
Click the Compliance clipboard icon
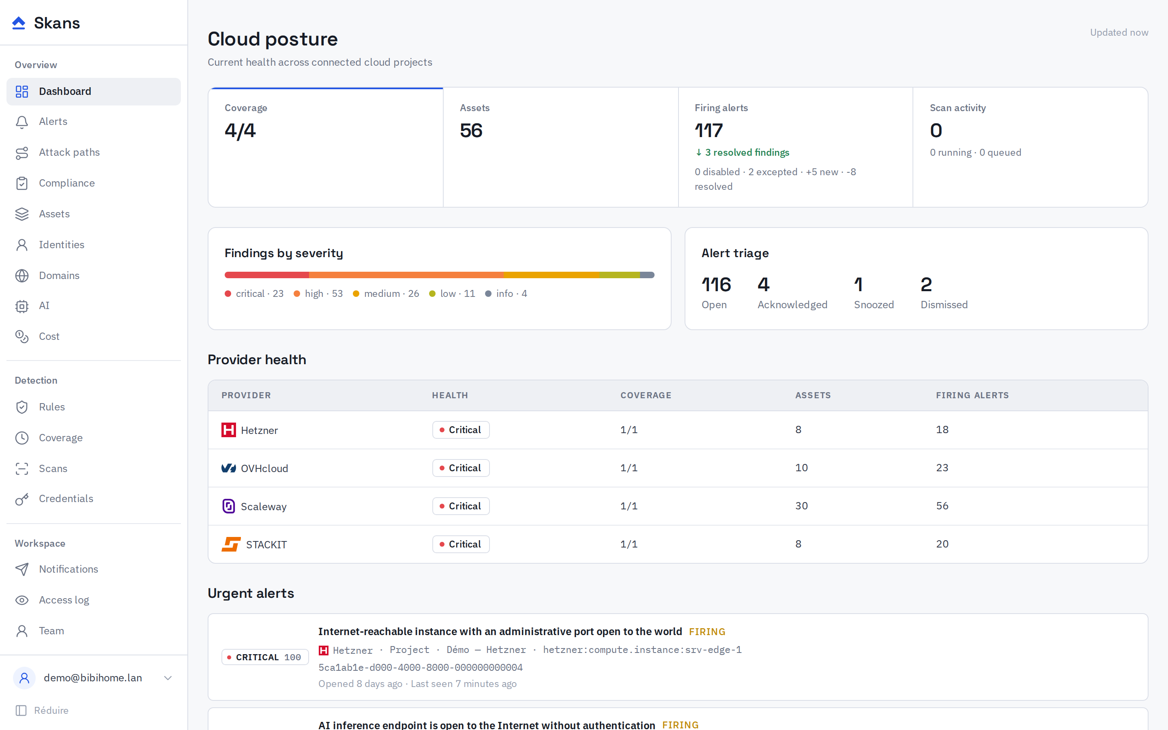pyautogui.click(x=22, y=183)
